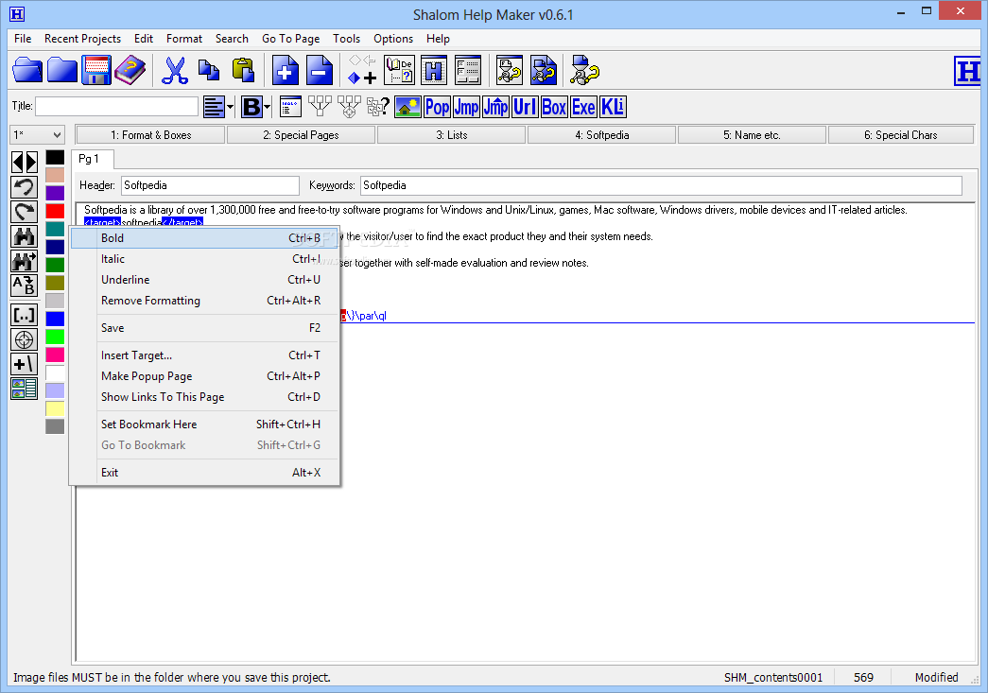This screenshot has height=693, width=988.
Task: Click the Jmp icon with top arrow
Action: coord(495,107)
